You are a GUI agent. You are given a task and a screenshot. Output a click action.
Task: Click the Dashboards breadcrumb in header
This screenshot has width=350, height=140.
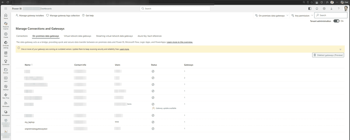(46, 9)
